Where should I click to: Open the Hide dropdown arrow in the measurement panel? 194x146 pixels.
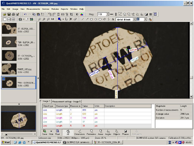click(x=51, y=131)
